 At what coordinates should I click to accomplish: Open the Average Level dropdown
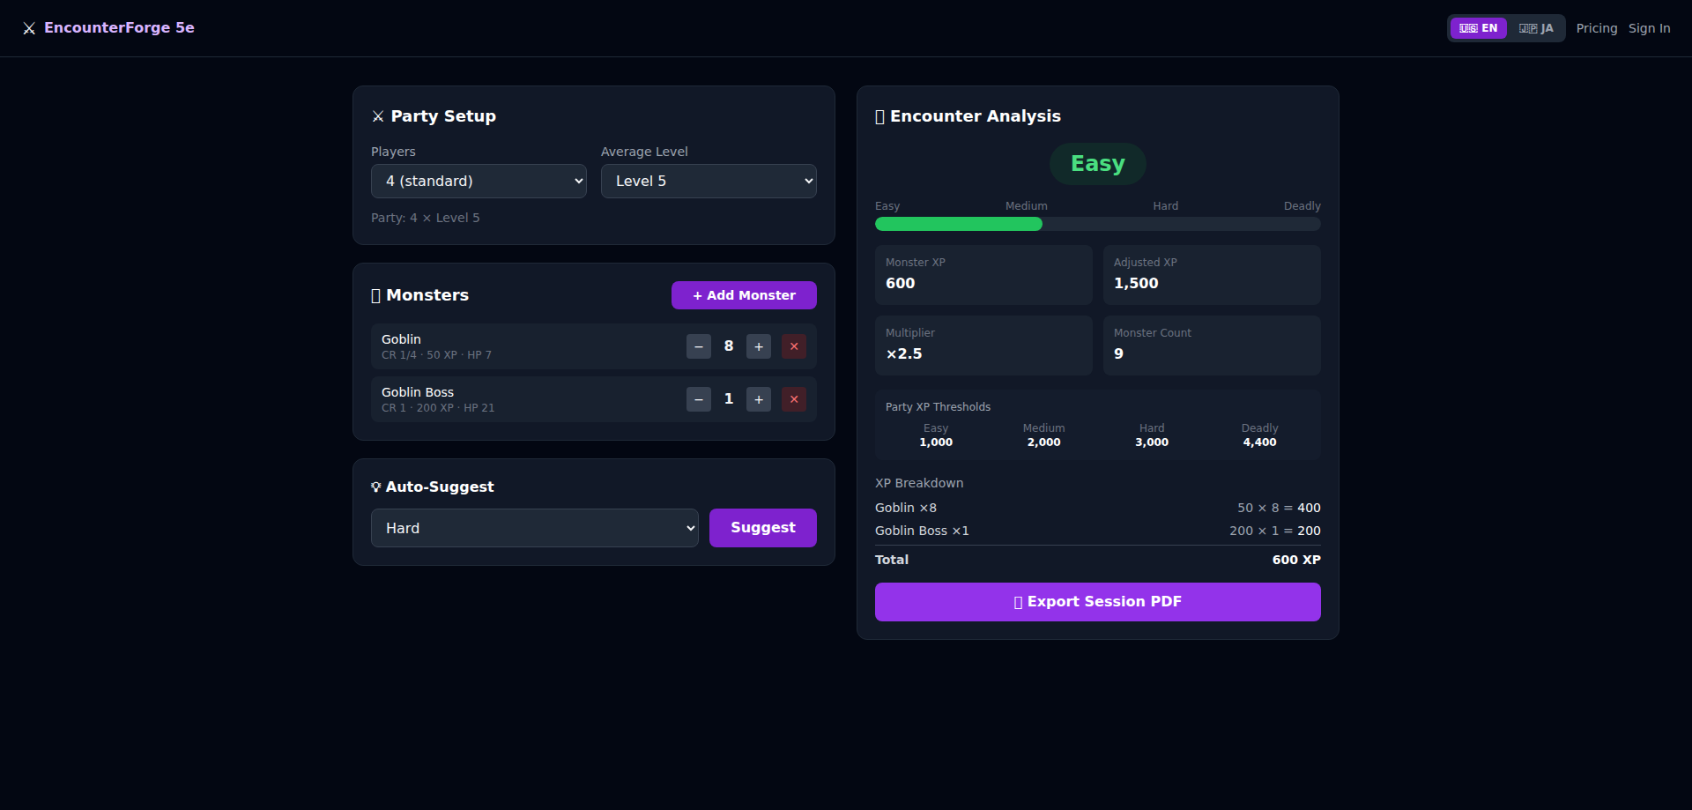tap(709, 181)
